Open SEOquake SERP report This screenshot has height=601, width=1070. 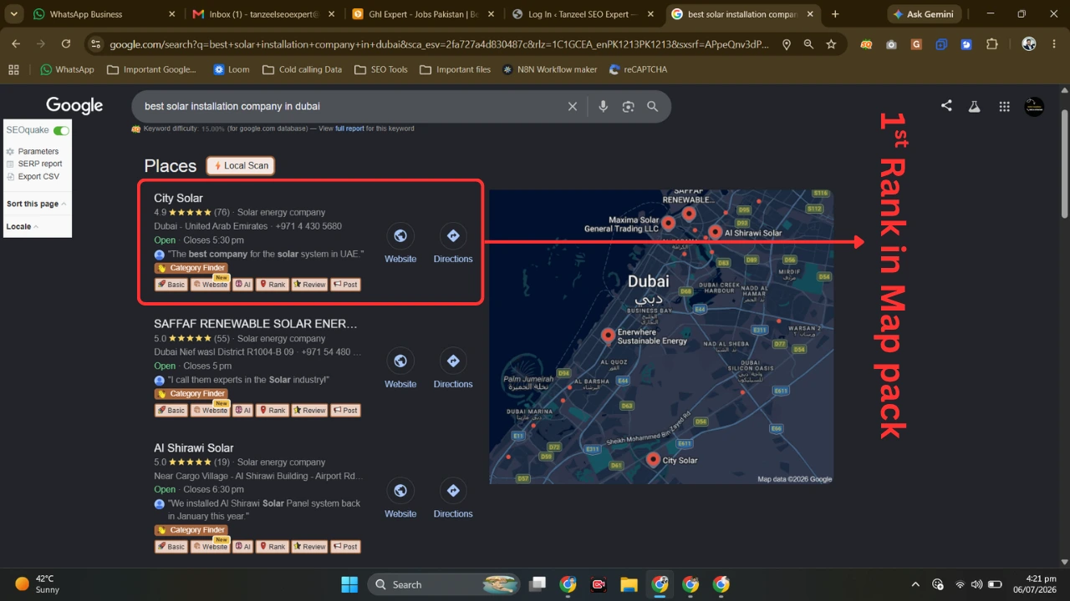coord(40,164)
